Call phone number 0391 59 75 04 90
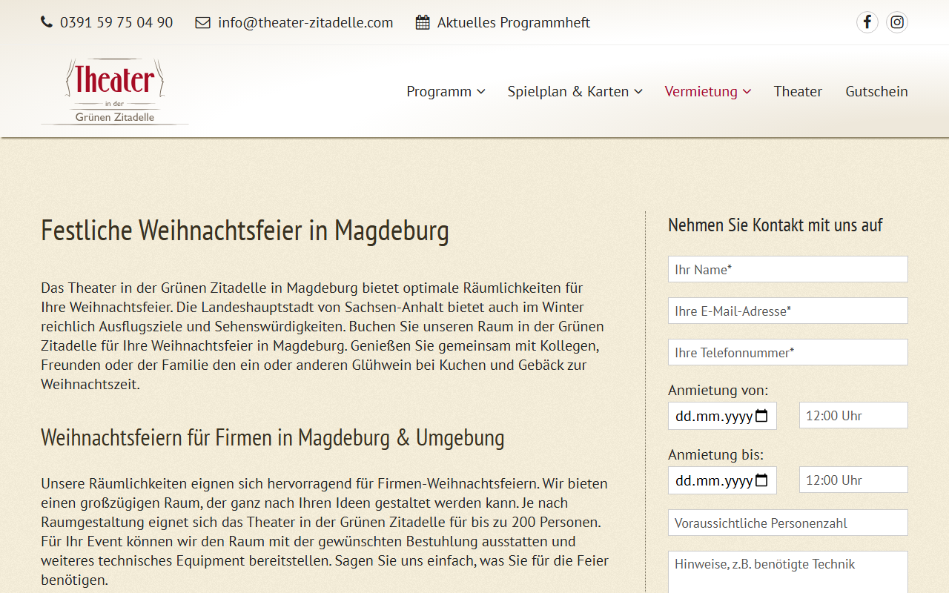The height and width of the screenshot is (593, 949). 116,22
